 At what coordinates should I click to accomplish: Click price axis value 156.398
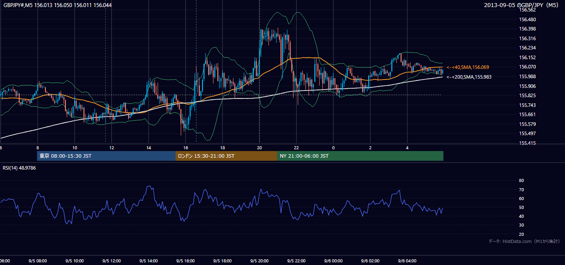click(527, 29)
